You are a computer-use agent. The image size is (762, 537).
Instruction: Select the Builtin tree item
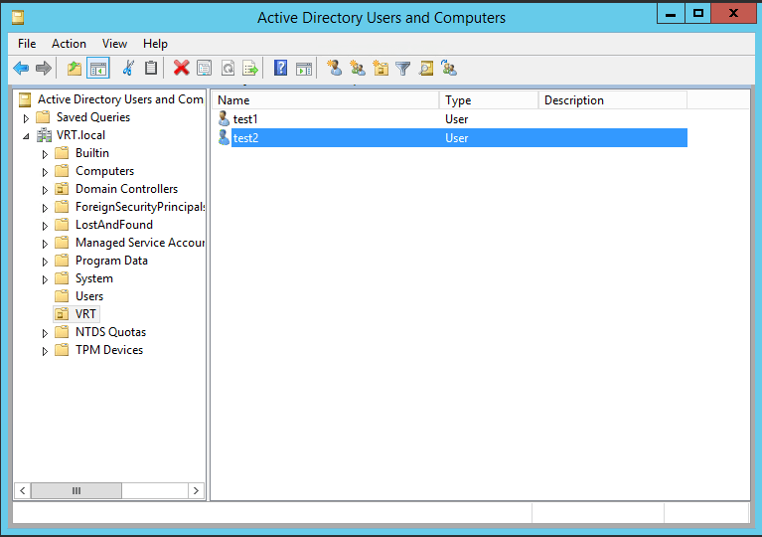point(92,153)
